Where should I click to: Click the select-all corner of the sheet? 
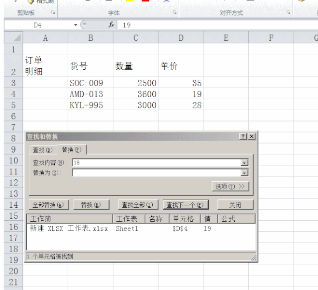(13, 37)
